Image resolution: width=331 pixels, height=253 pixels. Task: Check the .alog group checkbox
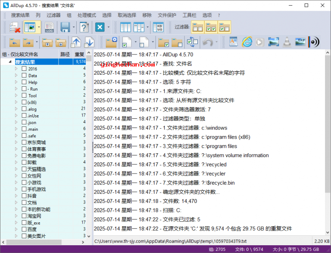point(24,109)
